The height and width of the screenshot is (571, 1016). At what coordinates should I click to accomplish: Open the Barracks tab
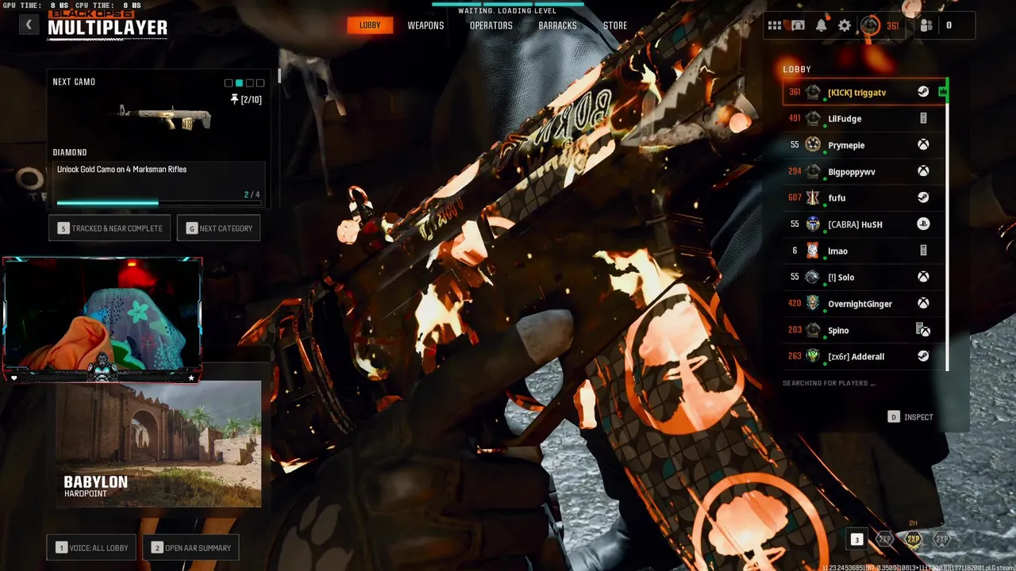click(558, 25)
